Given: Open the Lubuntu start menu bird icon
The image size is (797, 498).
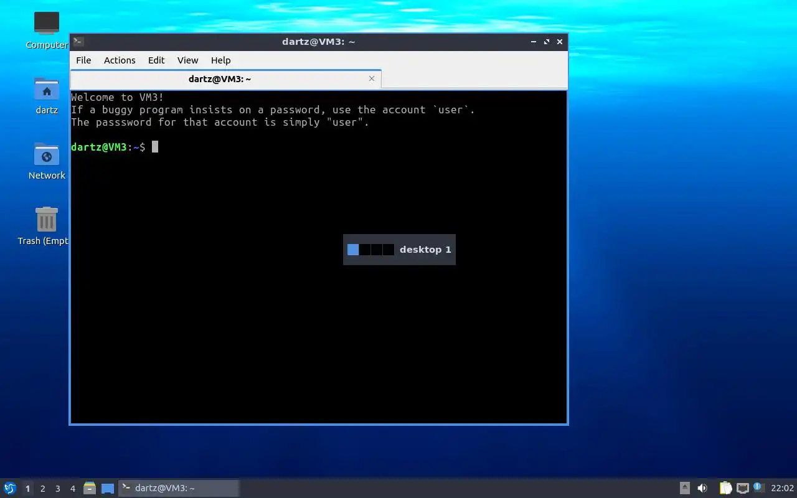Looking at the screenshot, I should pyautogui.click(x=10, y=488).
